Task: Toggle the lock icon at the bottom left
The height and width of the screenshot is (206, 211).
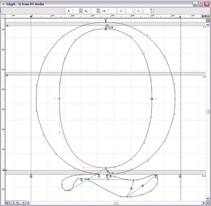Action: pyautogui.click(x=7, y=202)
